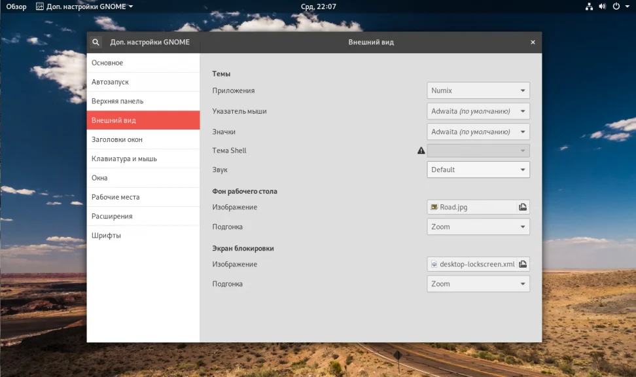
Task: Click the Доп. настройки GNOME window title
Action: click(150, 42)
